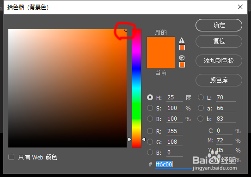
Task: Click the L value field showing 70
Action: tap(226, 98)
